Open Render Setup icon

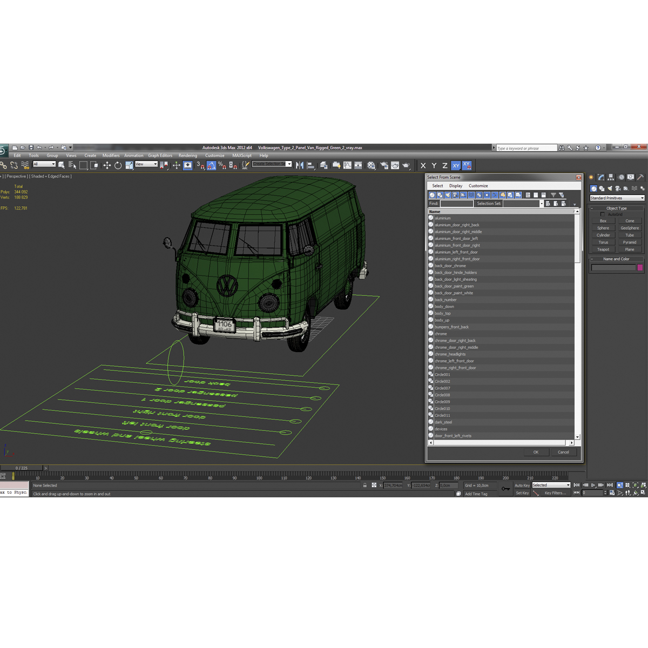(384, 165)
